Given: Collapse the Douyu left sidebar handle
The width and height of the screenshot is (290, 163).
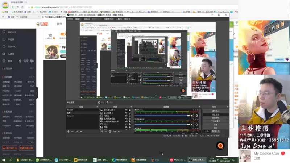Looking at the screenshot, I should (x=37, y=93).
